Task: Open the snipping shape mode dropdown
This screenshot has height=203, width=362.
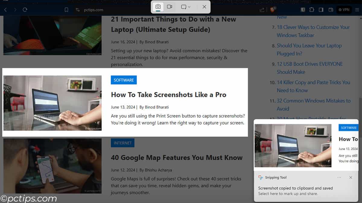Action: tap(186, 7)
